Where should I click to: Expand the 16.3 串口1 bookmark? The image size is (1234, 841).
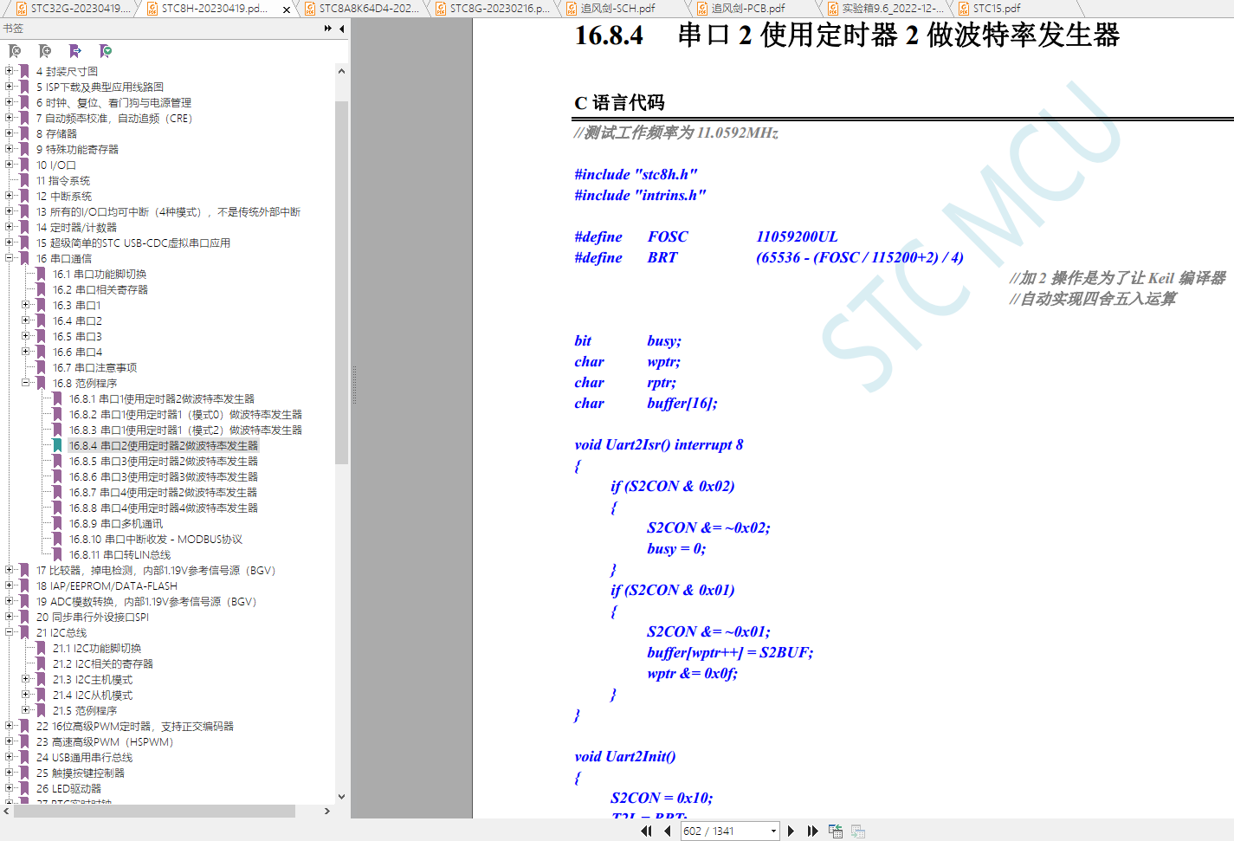point(26,305)
